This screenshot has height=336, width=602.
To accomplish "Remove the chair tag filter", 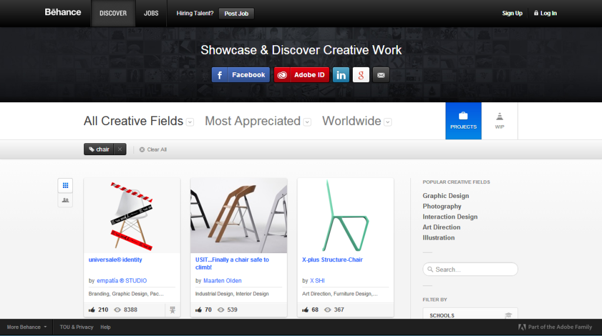I will point(120,149).
